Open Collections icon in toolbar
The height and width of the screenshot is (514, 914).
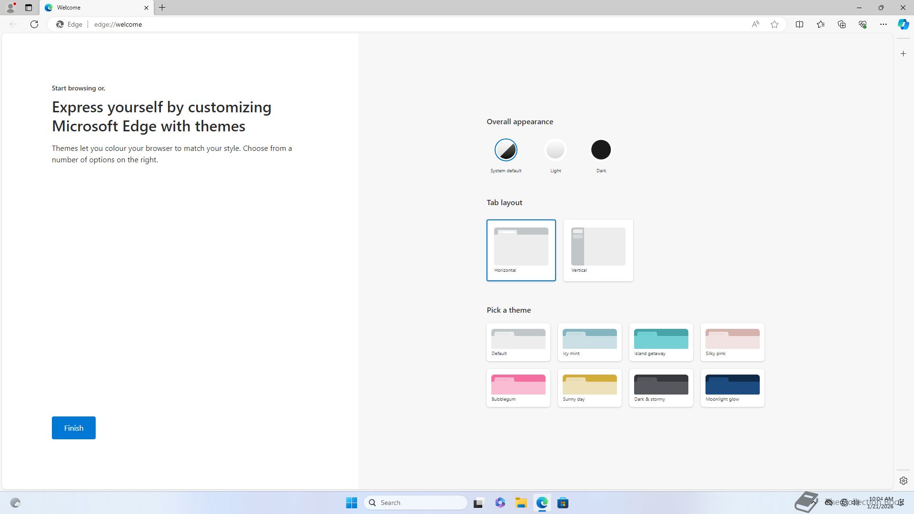tap(842, 24)
